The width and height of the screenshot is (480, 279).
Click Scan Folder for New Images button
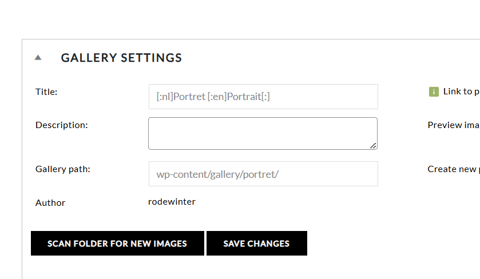pos(117,243)
